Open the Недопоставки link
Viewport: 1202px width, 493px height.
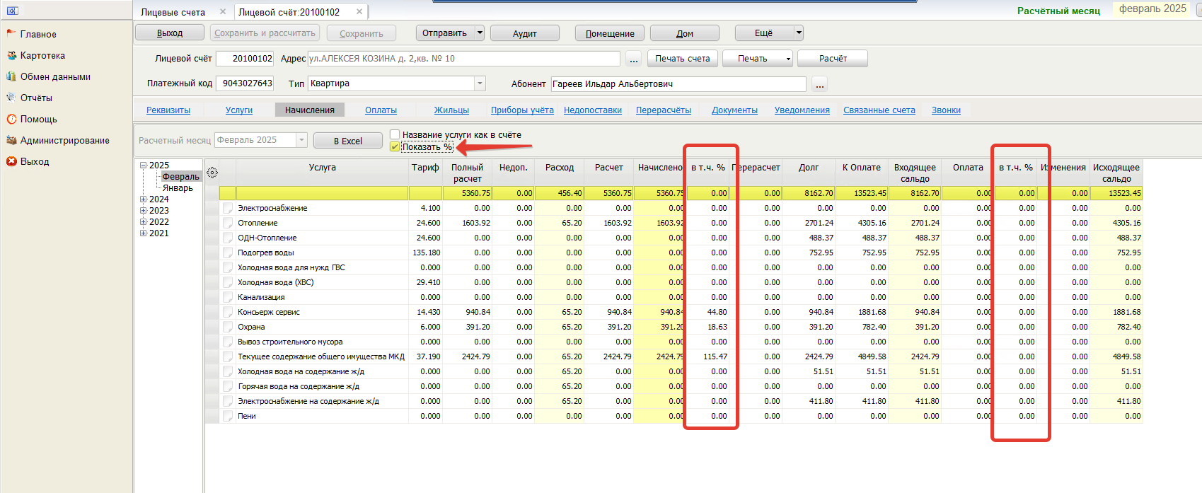tap(593, 110)
